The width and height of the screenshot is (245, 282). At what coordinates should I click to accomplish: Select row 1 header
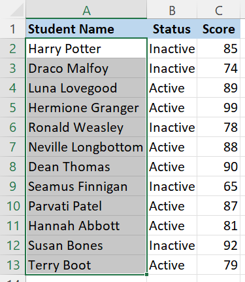(x=12, y=29)
